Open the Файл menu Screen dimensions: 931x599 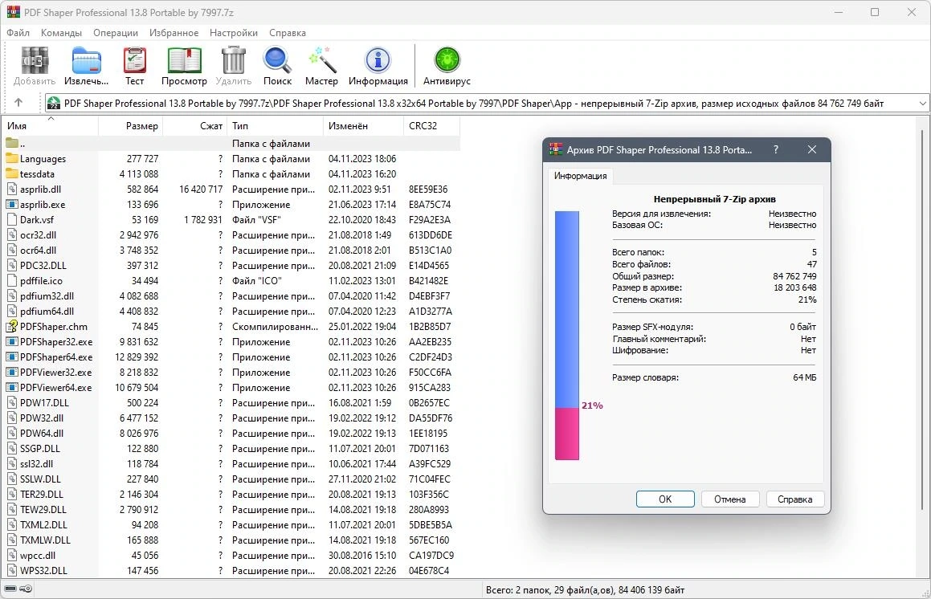coord(18,33)
